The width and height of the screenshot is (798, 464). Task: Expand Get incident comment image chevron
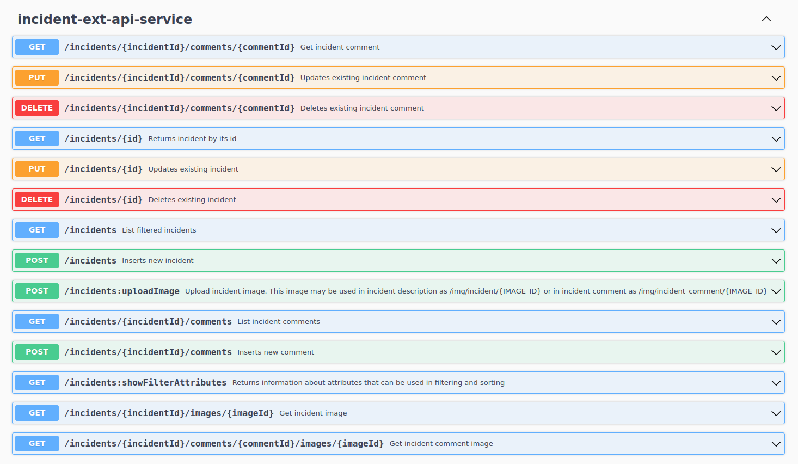pos(776,444)
